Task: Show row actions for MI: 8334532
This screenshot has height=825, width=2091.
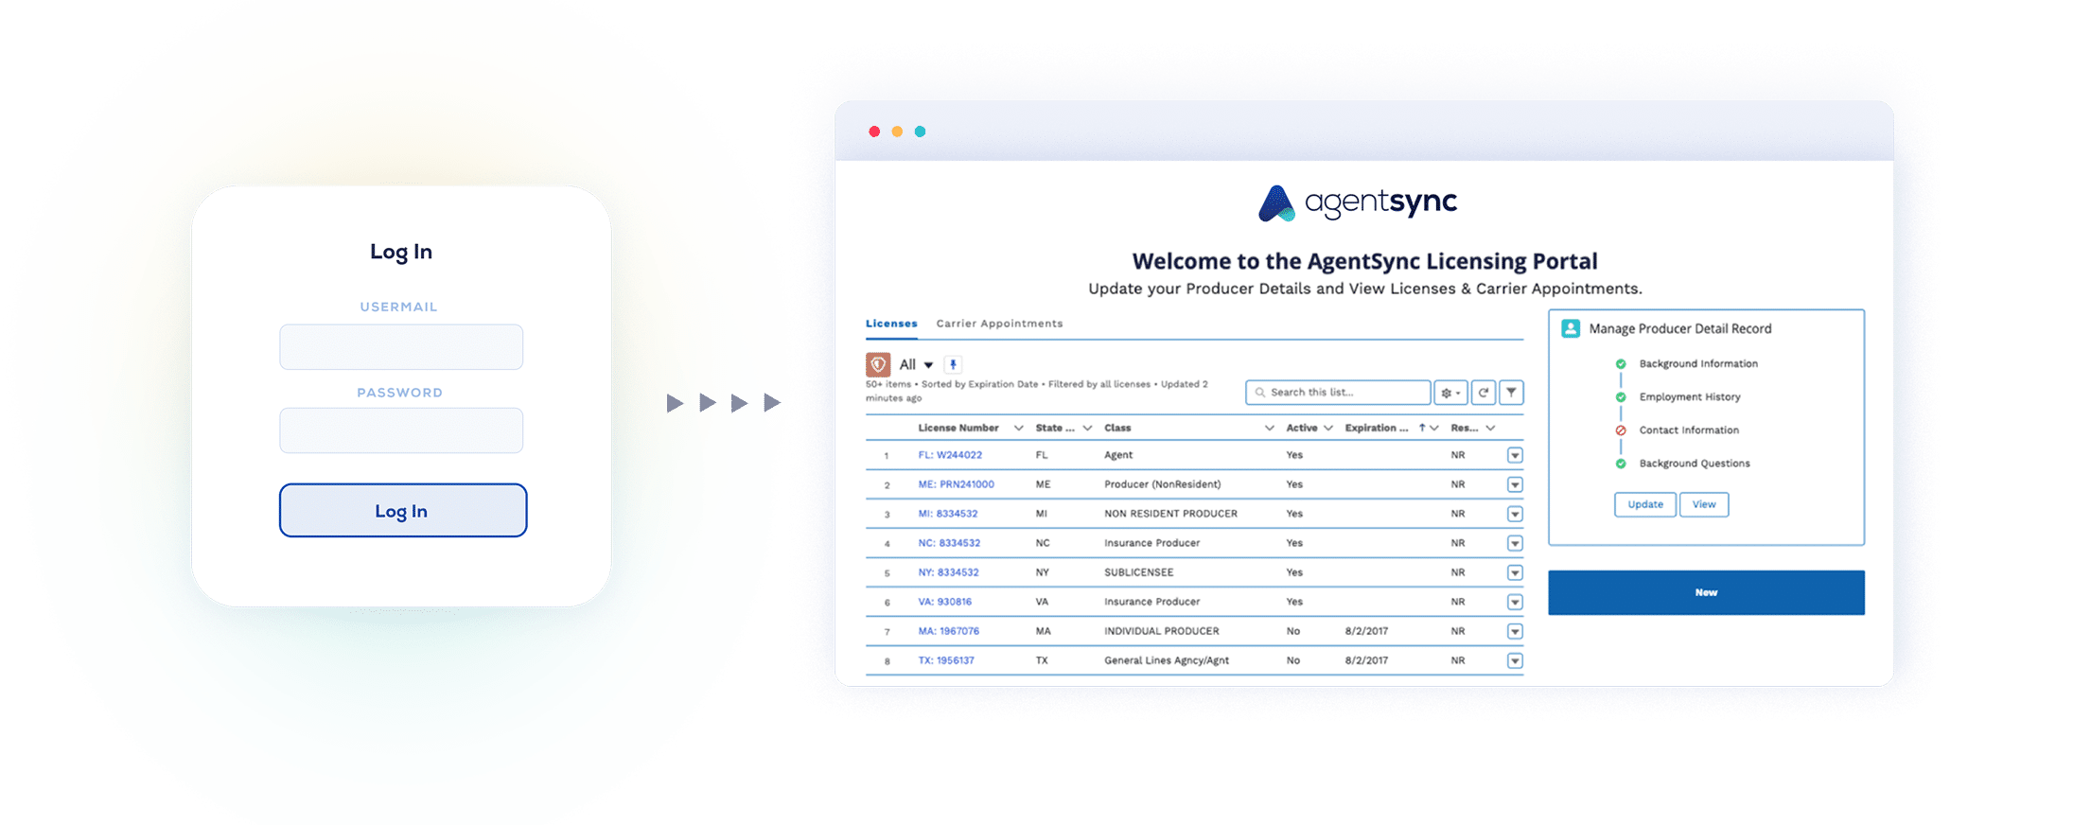Action: point(1515,515)
